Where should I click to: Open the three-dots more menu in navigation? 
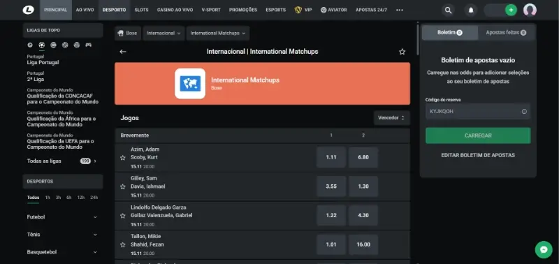[x=400, y=10]
